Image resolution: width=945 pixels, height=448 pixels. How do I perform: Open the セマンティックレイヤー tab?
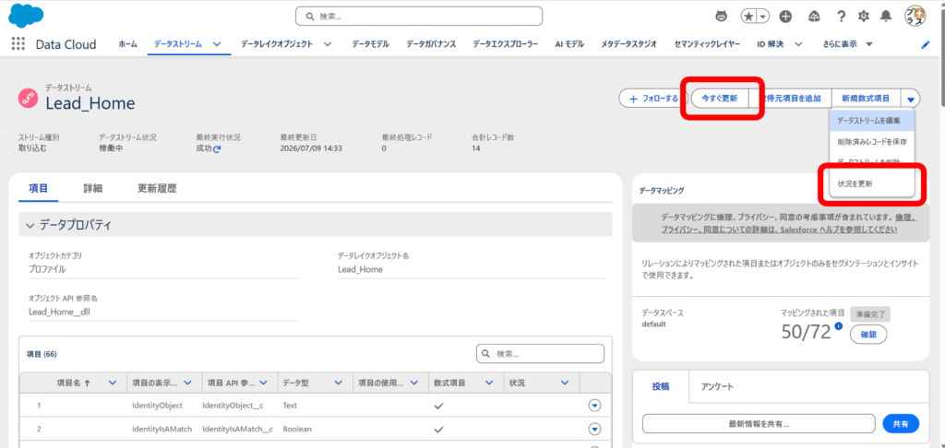tap(707, 44)
